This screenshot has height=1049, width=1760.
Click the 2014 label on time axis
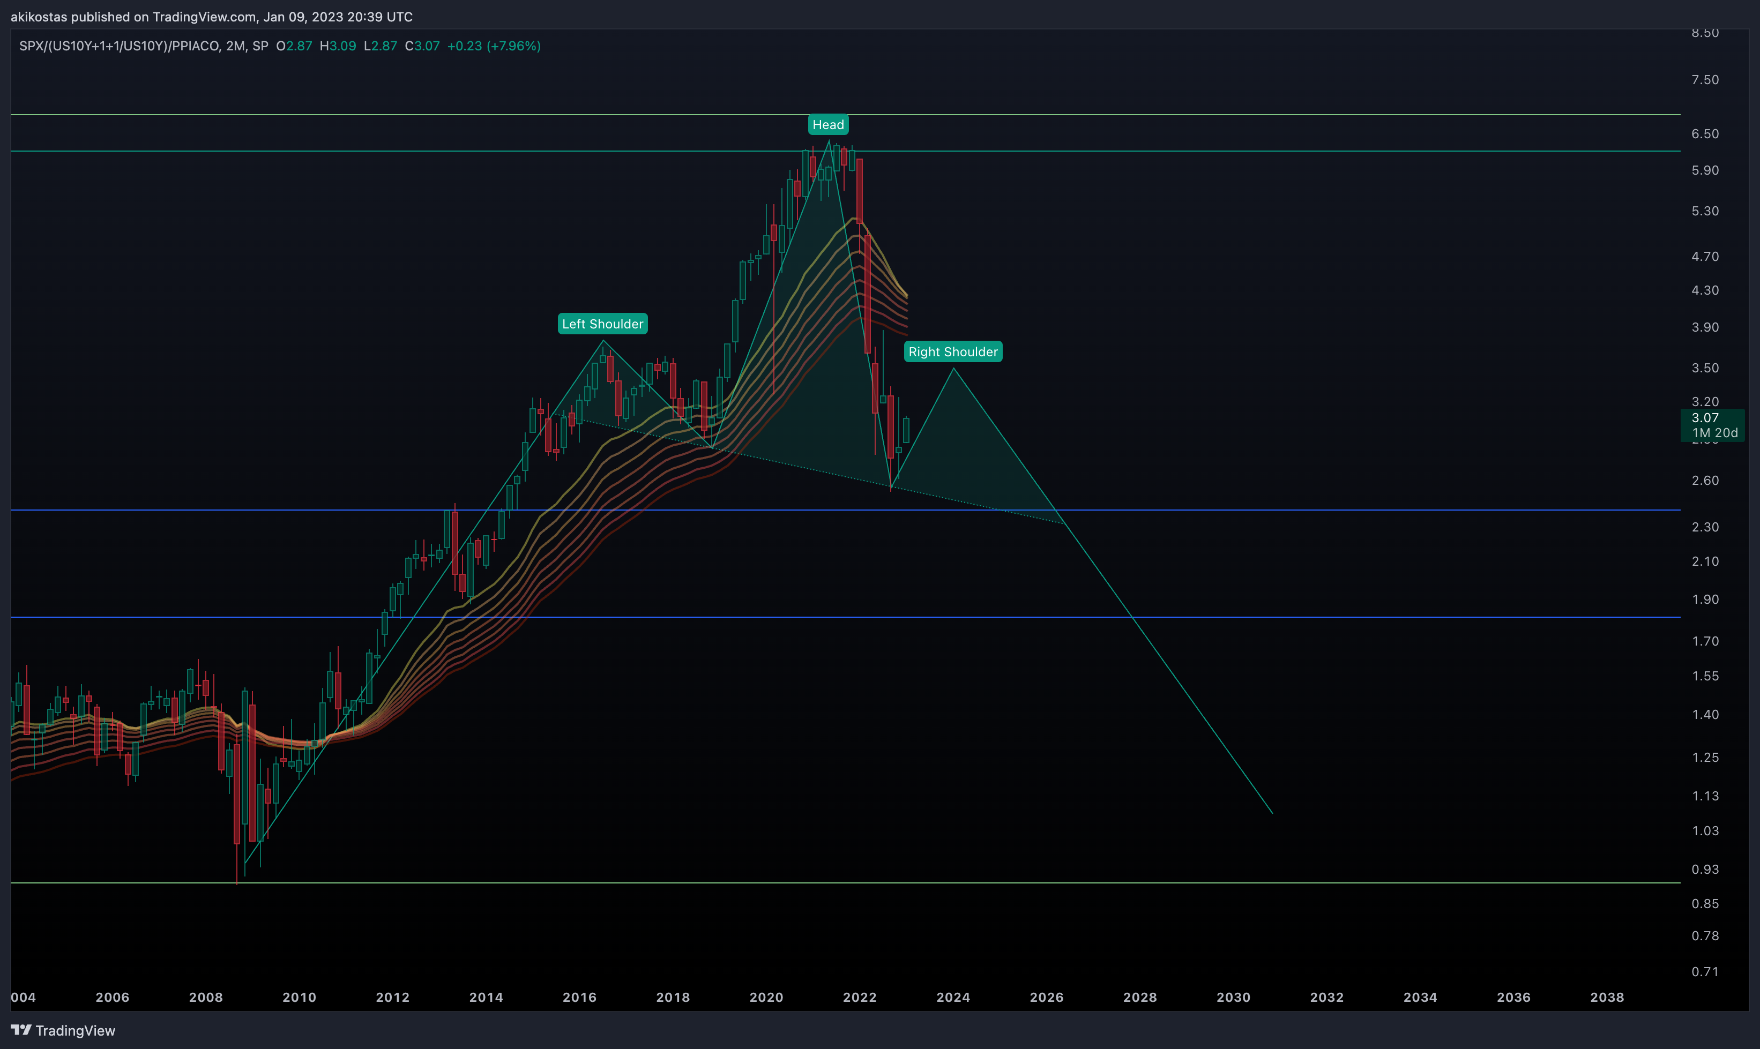tap(487, 996)
